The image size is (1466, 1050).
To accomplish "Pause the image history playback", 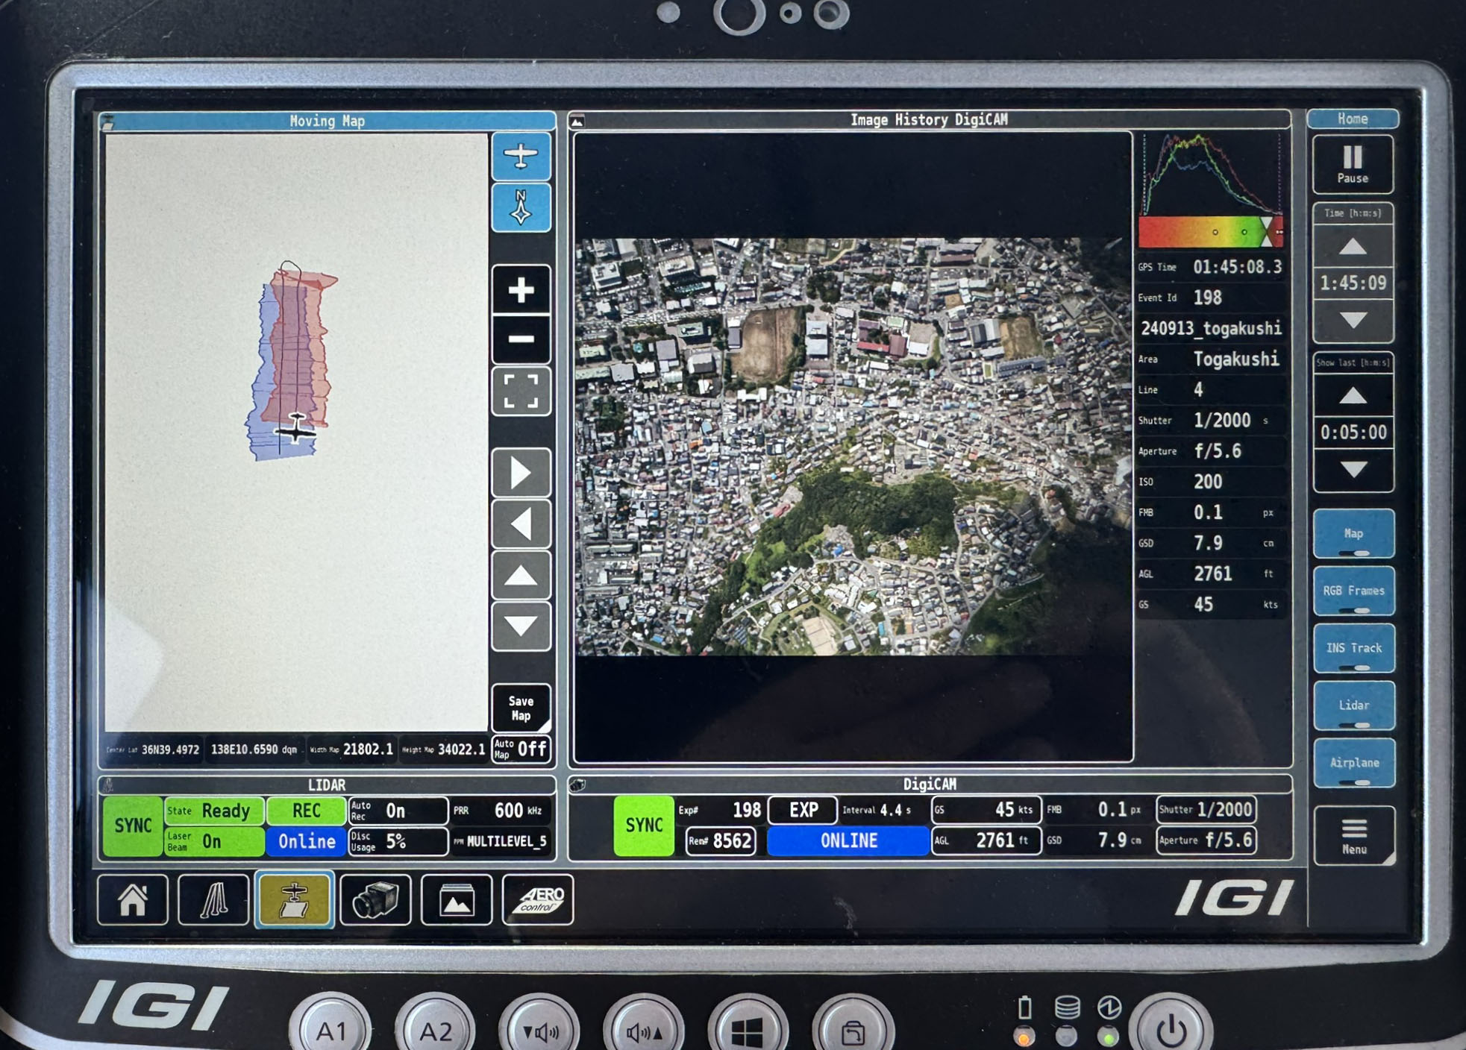I will [1353, 164].
